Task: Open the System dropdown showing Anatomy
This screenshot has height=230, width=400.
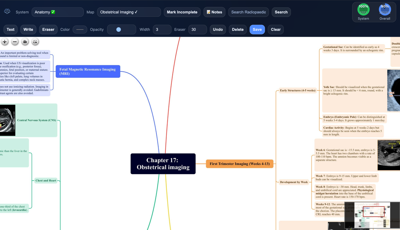Action: click(57, 12)
